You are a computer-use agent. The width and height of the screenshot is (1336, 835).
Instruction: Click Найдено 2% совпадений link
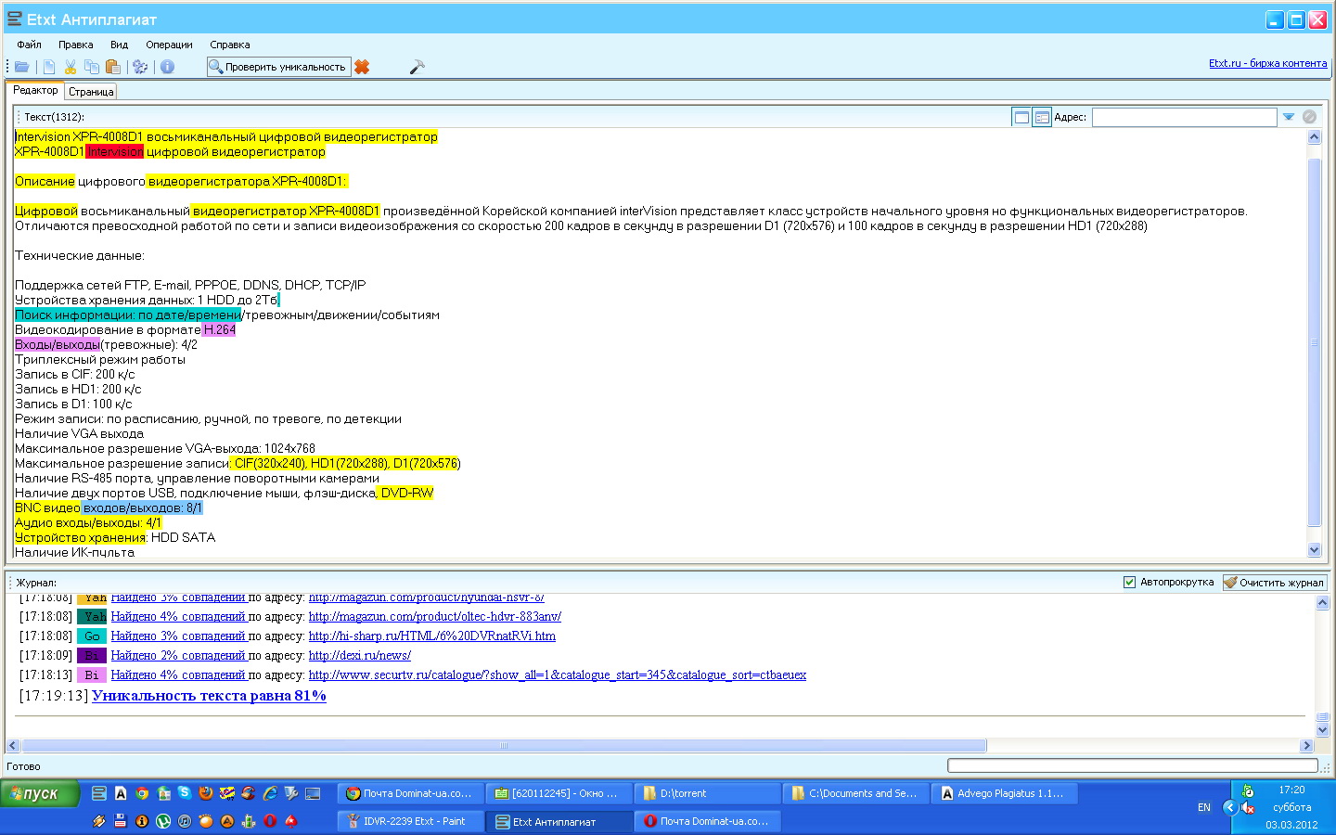(178, 655)
